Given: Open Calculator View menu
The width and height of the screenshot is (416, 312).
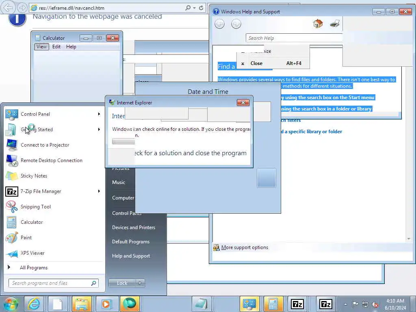Looking at the screenshot, I should click(x=42, y=47).
